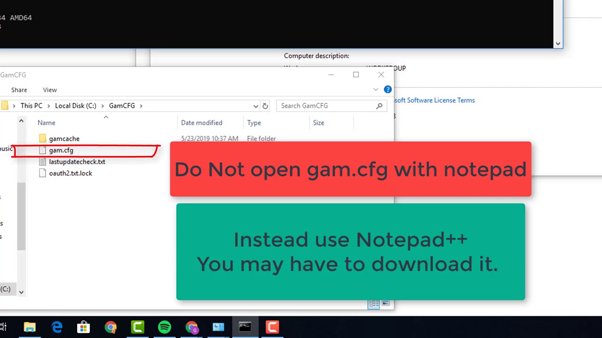
Task: Click the navigation pane scrollbar thumb
Action: pyautogui.click(x=21, y=216)
